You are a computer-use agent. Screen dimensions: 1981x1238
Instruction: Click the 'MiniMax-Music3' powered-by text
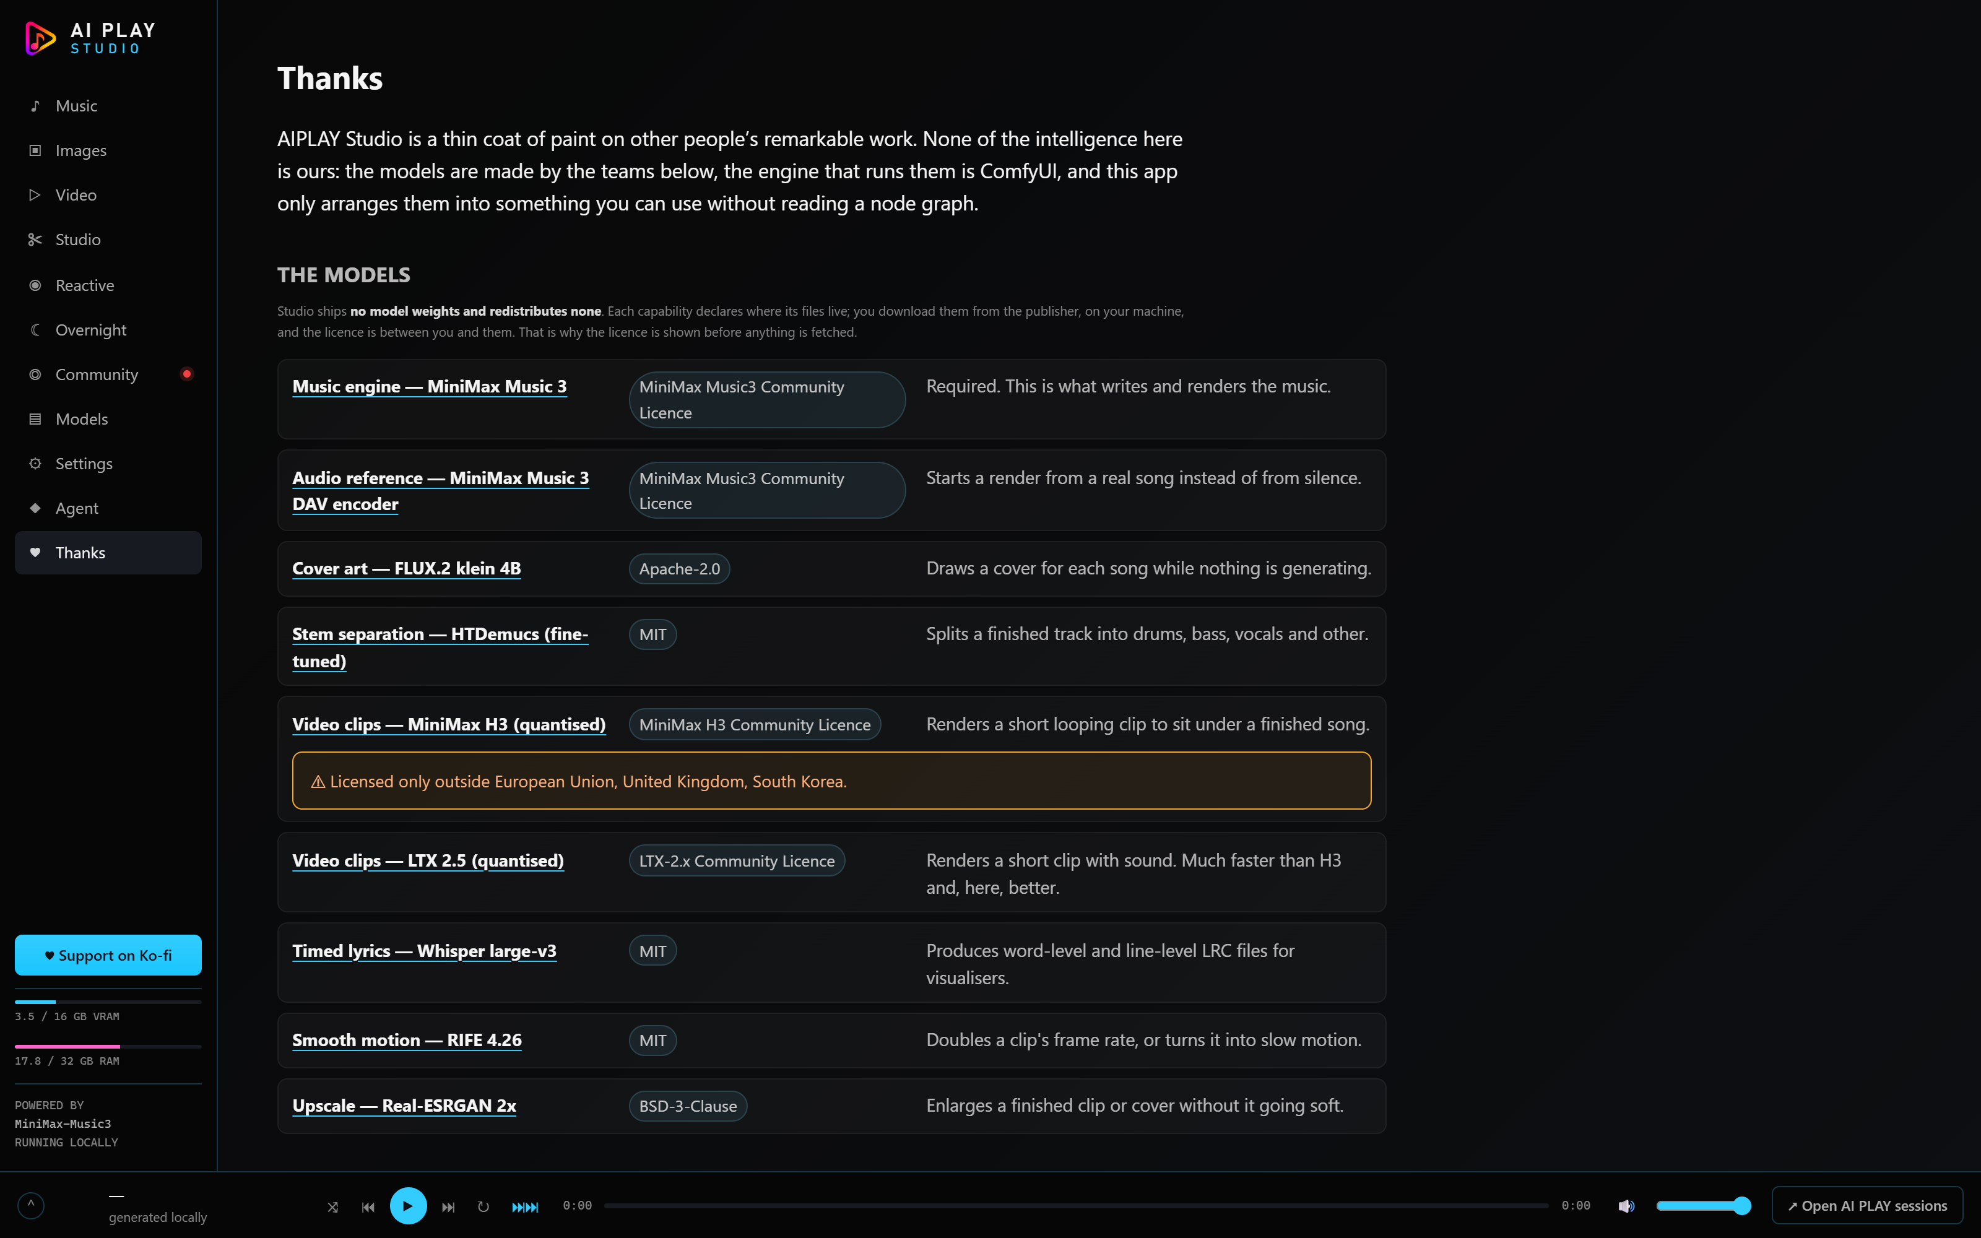pos(63,1123)
